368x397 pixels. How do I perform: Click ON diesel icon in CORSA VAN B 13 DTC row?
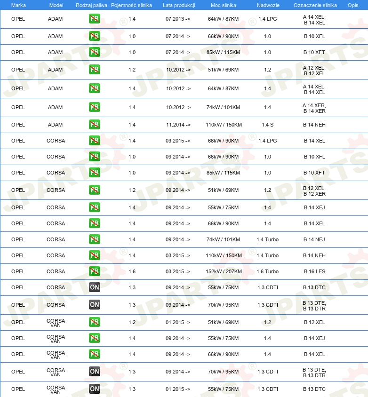coord(95,389)
